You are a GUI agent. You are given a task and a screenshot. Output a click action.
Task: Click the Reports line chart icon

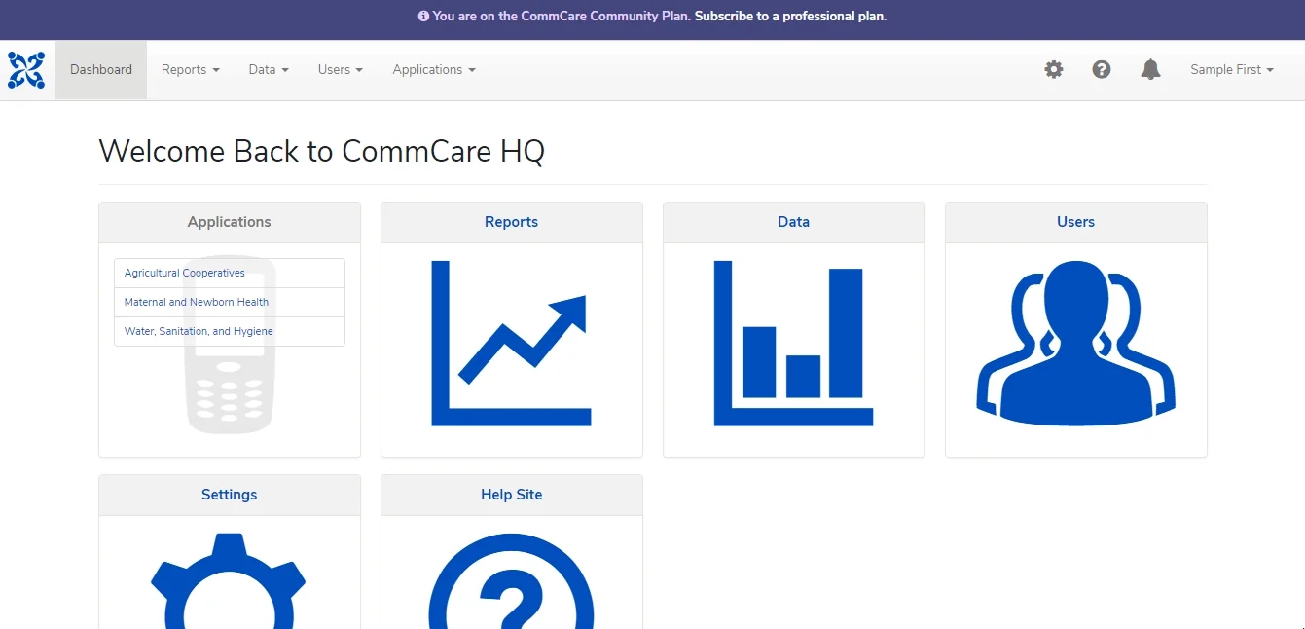pyautogui.click(x=511, y=344)
